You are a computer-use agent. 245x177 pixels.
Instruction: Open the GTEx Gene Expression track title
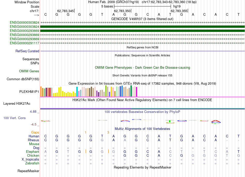tap(142, 84)
